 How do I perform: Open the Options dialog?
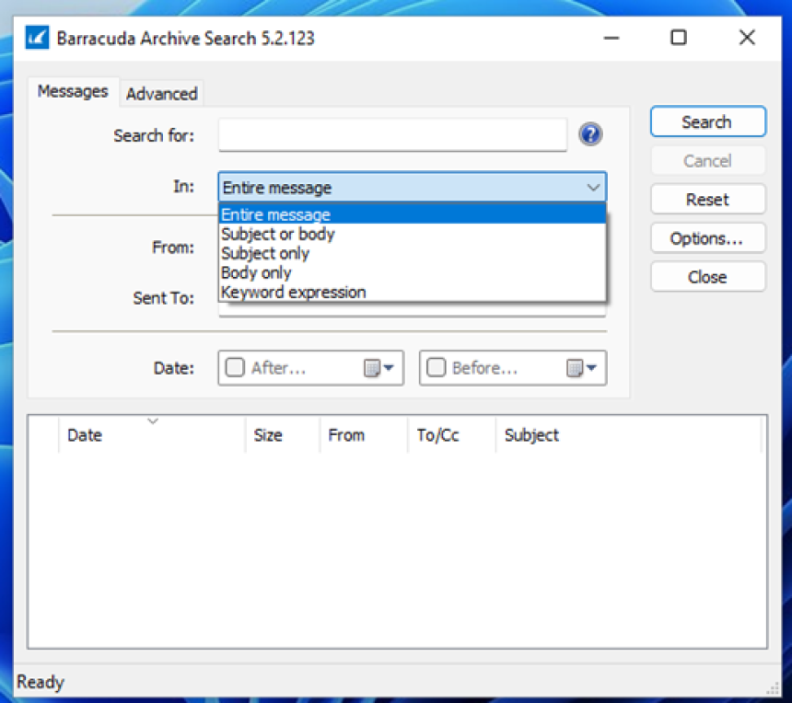point(707,238)
